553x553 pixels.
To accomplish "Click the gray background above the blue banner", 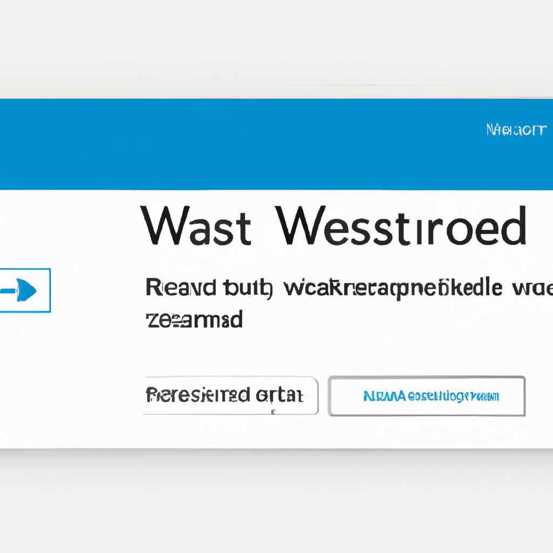I will click(x=276, y=49).
